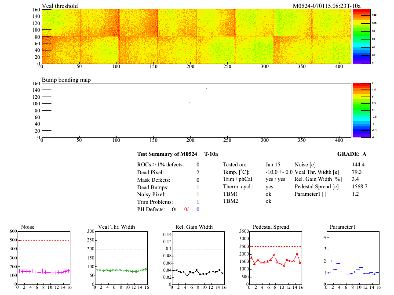Image resolution: width=394 pixels, height=295 pixels.
Task: Open the Rel. Gain Width plot
Action: (x=197, y=258)
